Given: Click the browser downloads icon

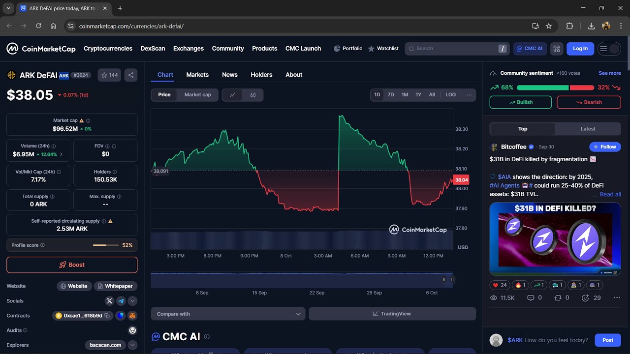Looking at the screenshot, I should coord(592,26).
